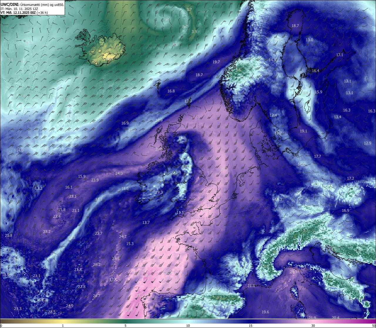The image size is (376, 328).
Task: Click the UWC/DINI Úrkomumætti title line
Action: coord(32,4)
